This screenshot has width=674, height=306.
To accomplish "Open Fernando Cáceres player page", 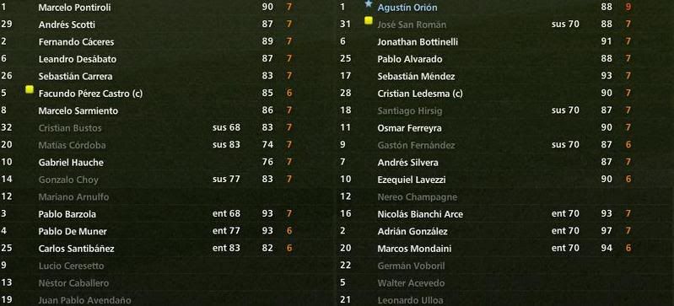I will (75, 41).
